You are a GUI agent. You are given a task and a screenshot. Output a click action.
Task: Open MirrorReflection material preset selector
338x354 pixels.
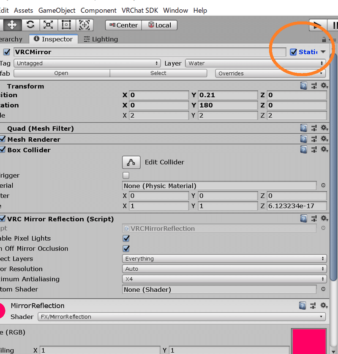(313, 306)
